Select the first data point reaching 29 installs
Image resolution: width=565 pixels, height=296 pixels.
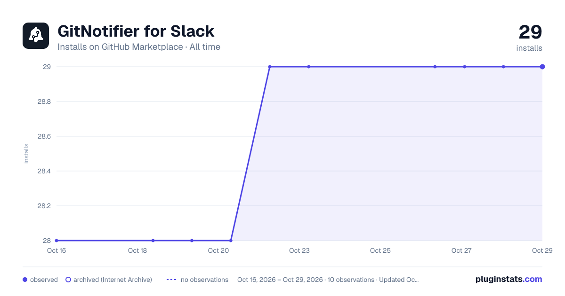pos(270,67)
